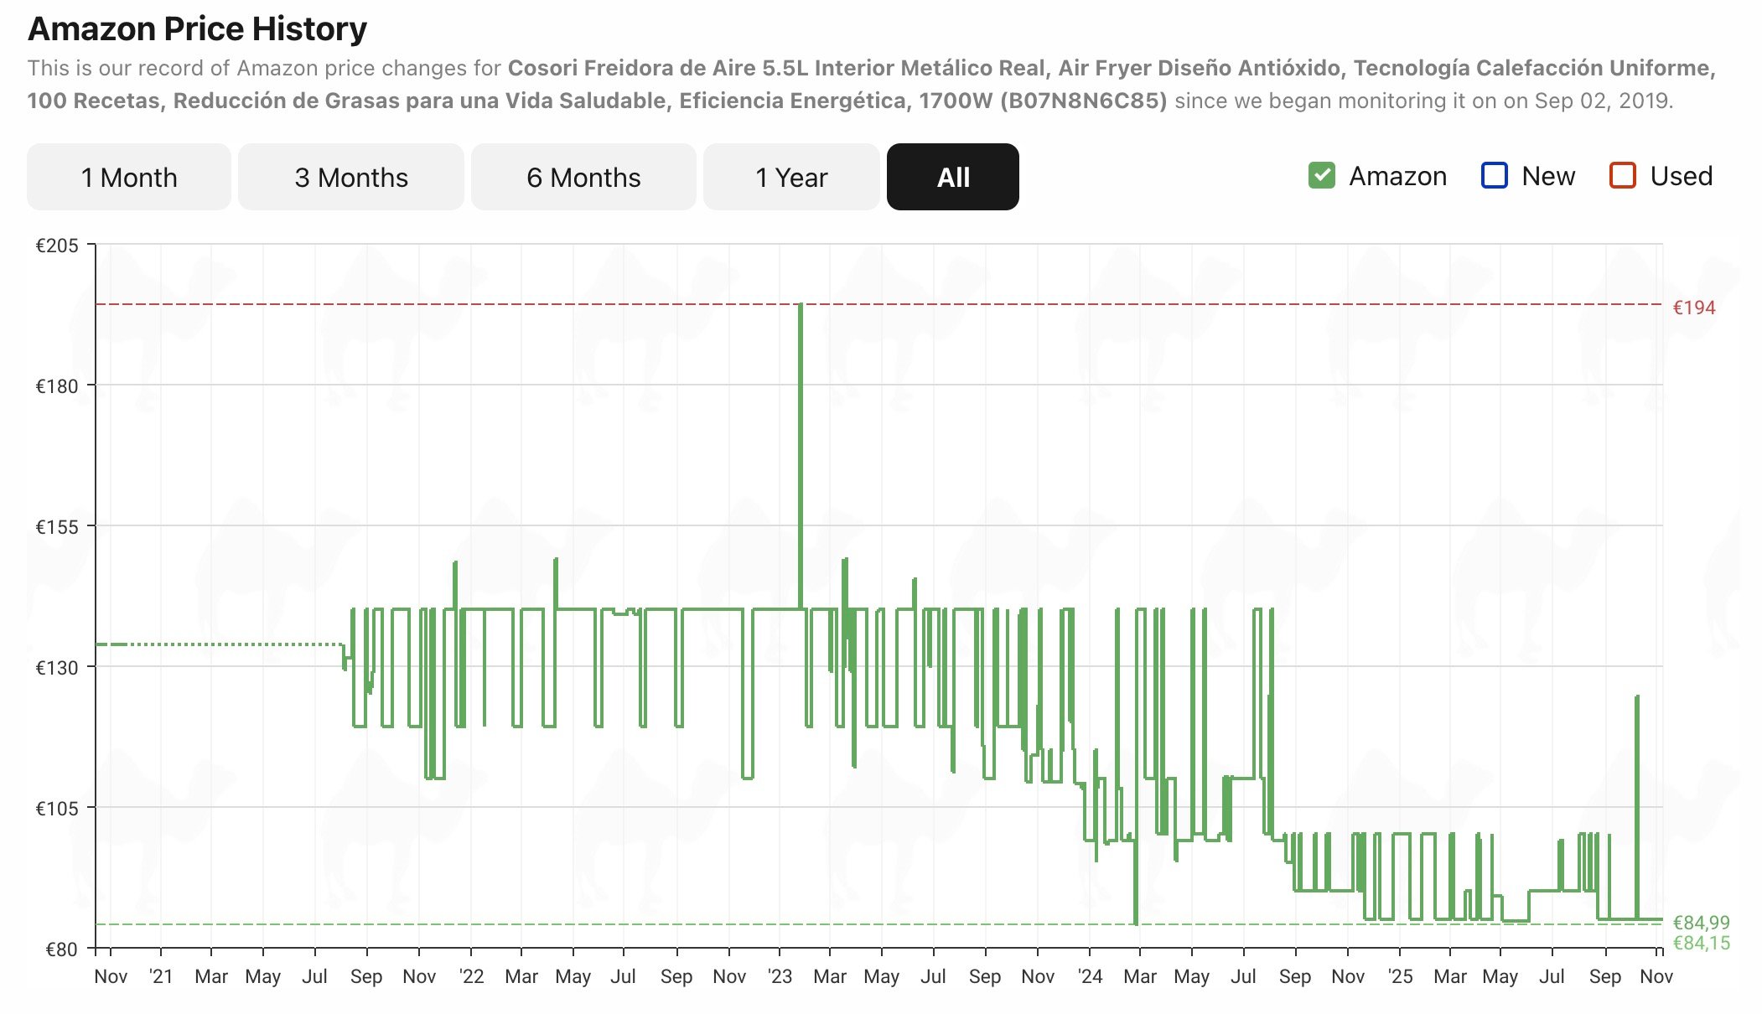Image resolution: width=1762 pixels, height=1014 pixels.
Task: Click the €194 highest price label
Action: point(1694,308)
